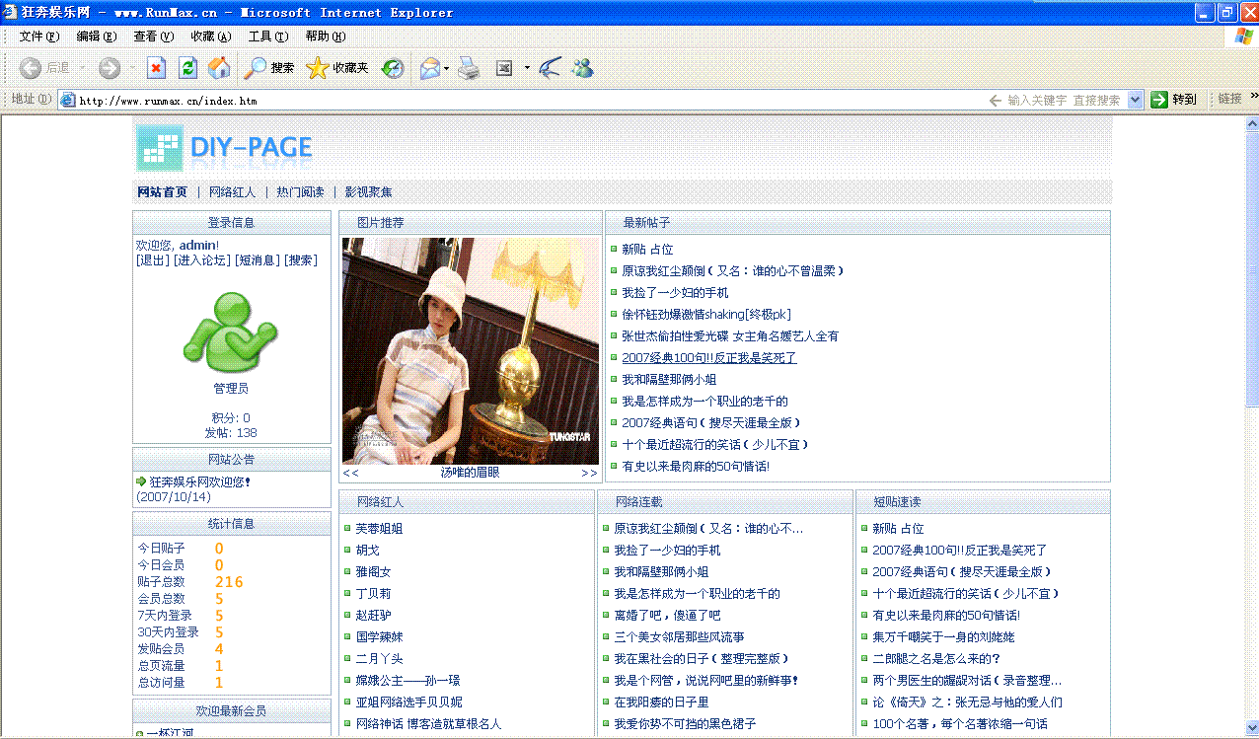The image size is (1259, 739).
Task: Expand the Links (链接) toolbar chevron
Action: coord(1254,96)
